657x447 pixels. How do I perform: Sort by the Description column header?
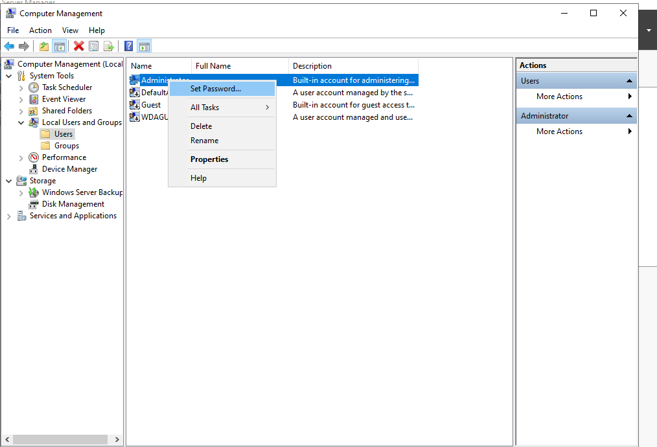pyautogui.click(x=354, y=66)
